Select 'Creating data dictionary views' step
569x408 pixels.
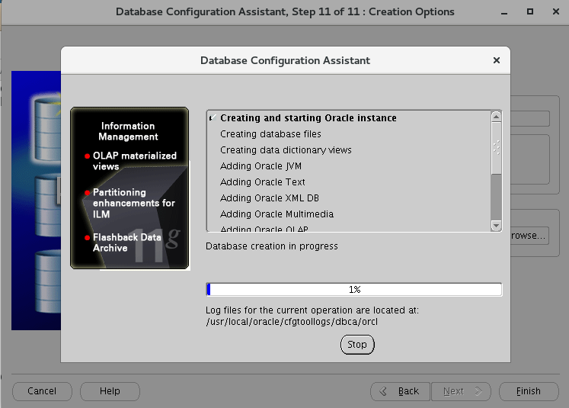coord(286,150)
